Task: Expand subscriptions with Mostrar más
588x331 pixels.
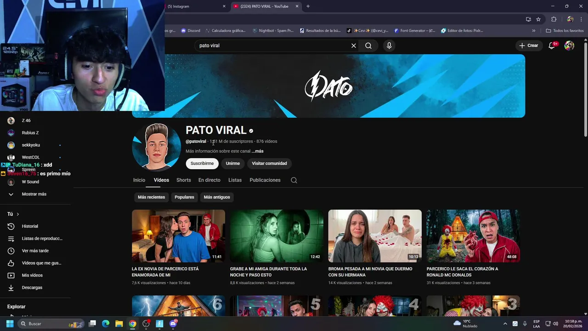Action: coord(35,194)
